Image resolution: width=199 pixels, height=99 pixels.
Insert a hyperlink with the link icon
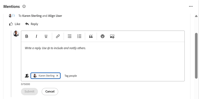58,36
